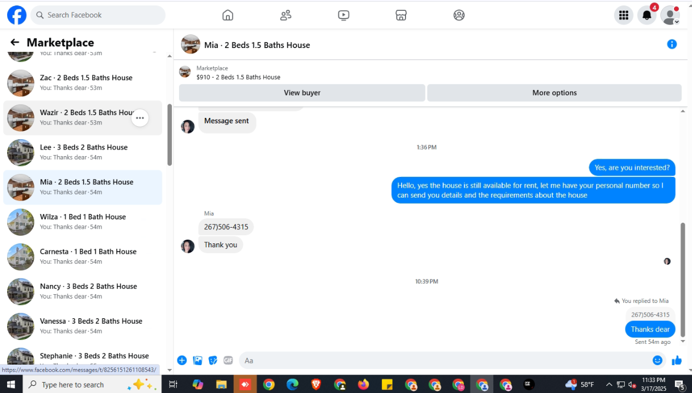Choose a sticker icon

coord(213,360)
